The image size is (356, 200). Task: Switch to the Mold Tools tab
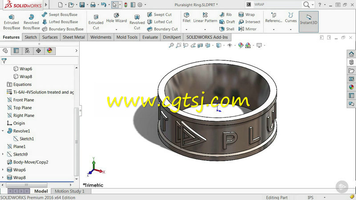tap(127, 37)
